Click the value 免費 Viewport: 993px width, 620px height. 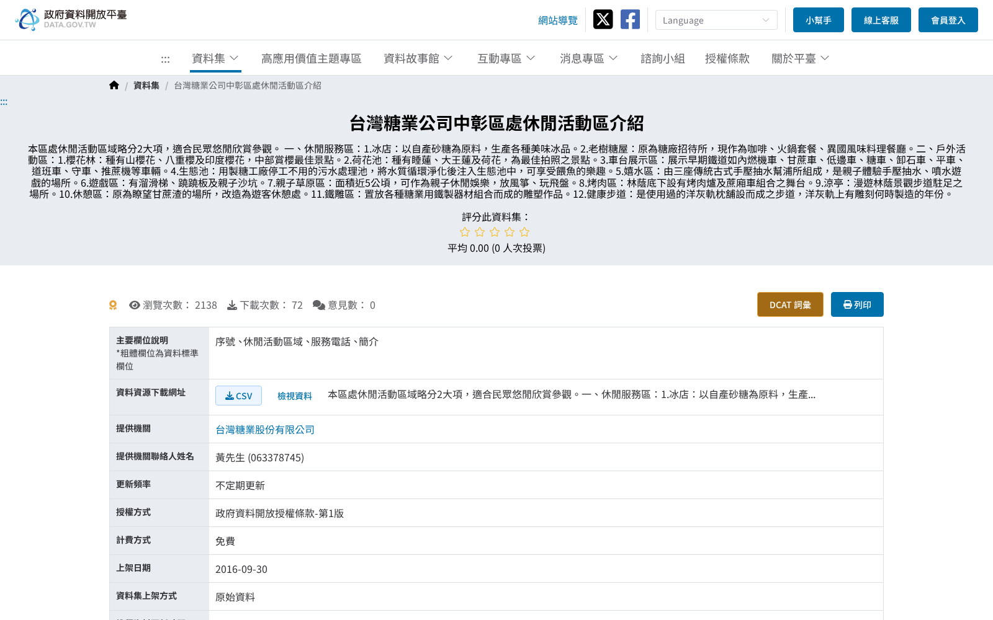[x=225, y=541]
